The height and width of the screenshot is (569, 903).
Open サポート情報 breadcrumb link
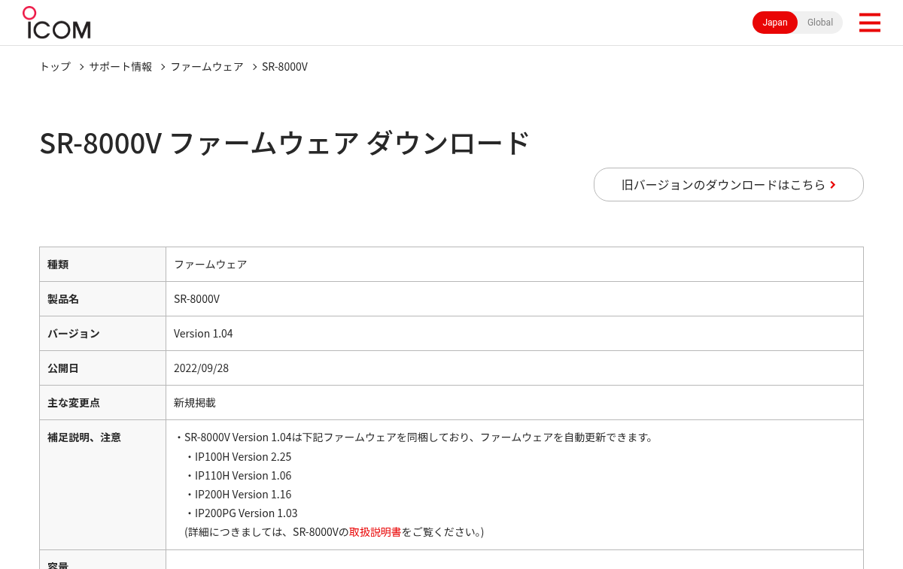point(120,66)
